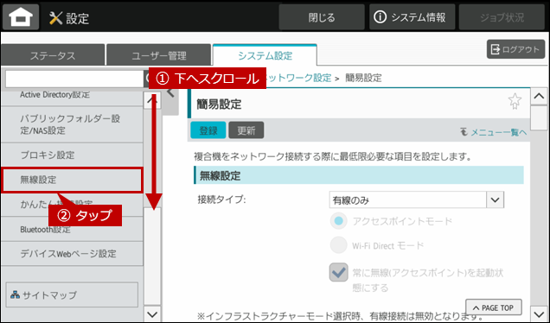Open プロキシ設定 menu item

pos(72,155)
